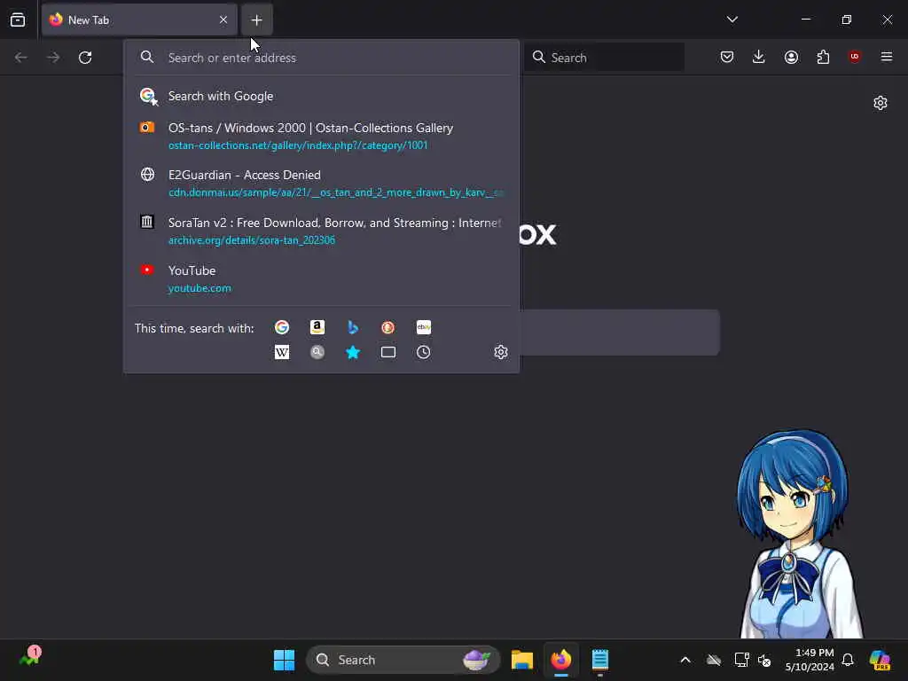Personalize New Tab with gear icon
The width and height of the screenshot is (908, 681).
point(881,103)
